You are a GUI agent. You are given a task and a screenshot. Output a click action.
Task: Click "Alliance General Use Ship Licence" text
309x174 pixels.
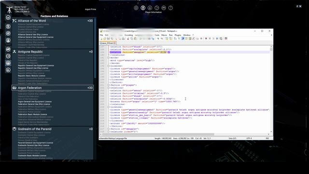[33, 34]
